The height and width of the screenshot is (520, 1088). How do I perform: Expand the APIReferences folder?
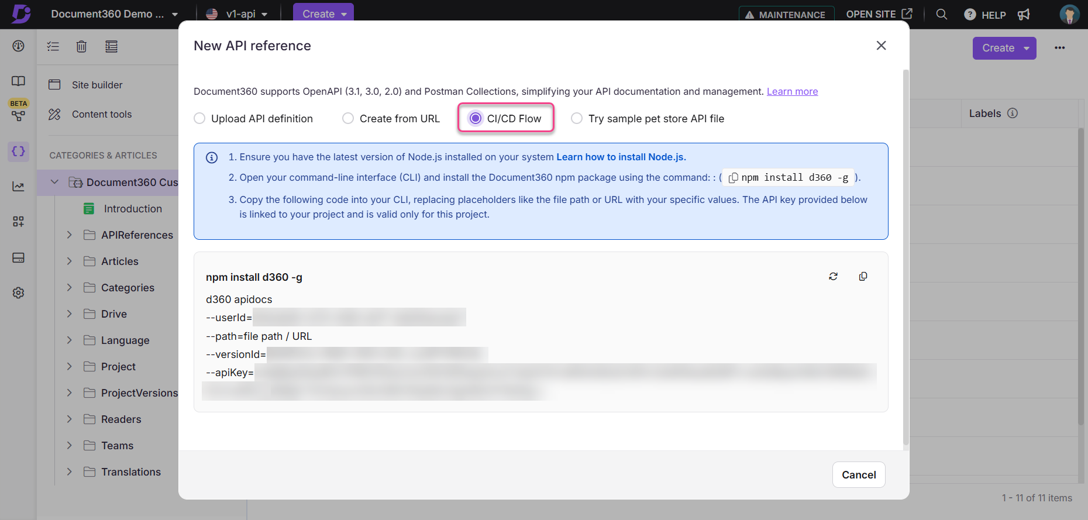pyautogui.click(x=70, y=235)
